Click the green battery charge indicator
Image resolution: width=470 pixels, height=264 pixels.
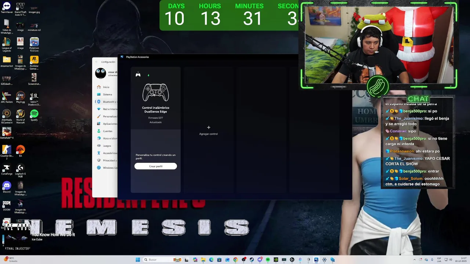(x=148, y=75)
